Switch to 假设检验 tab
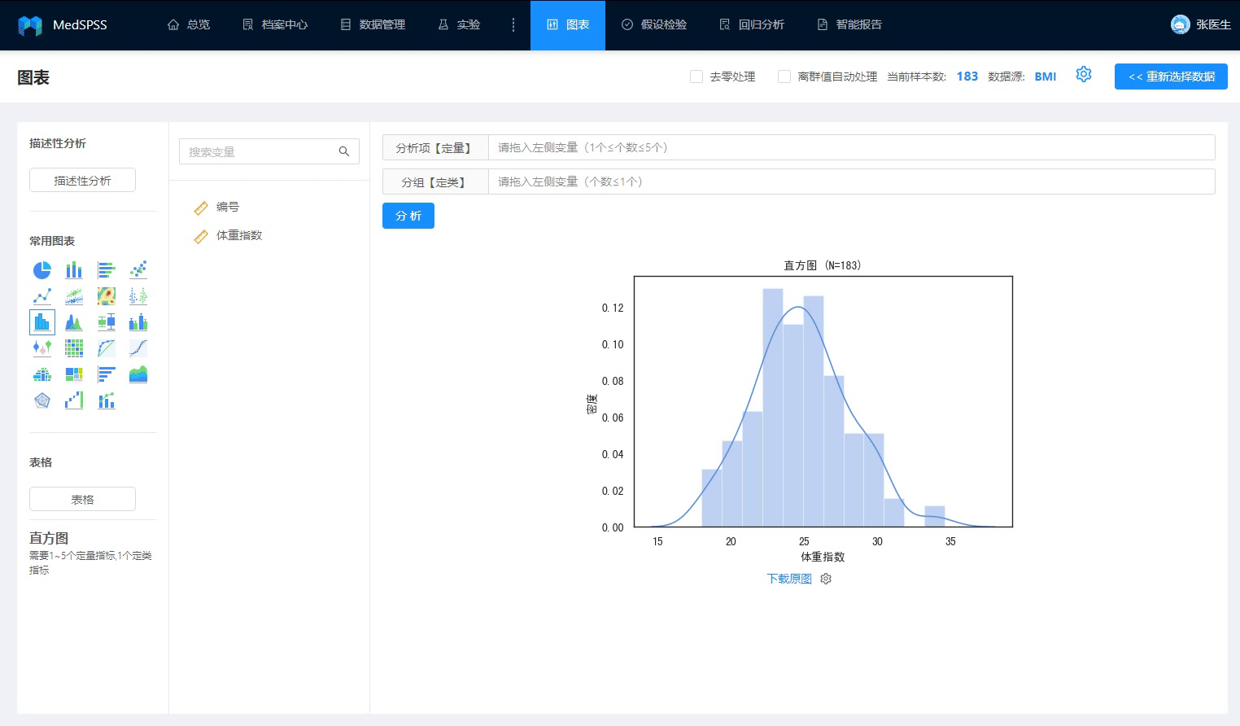The image size is (1240, 726). point(654,25)
